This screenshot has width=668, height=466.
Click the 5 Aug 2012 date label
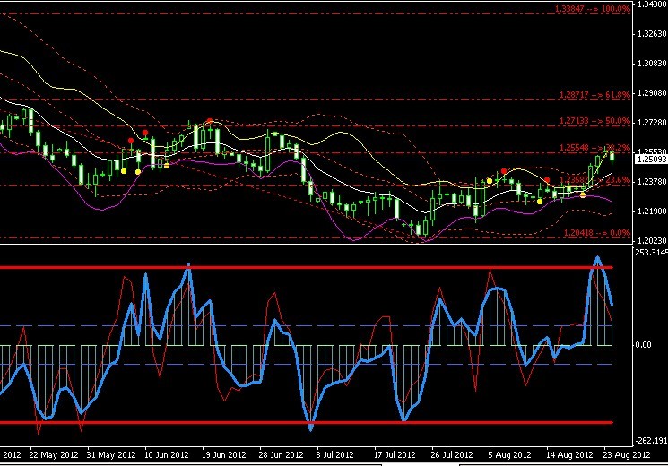(509, 455)
